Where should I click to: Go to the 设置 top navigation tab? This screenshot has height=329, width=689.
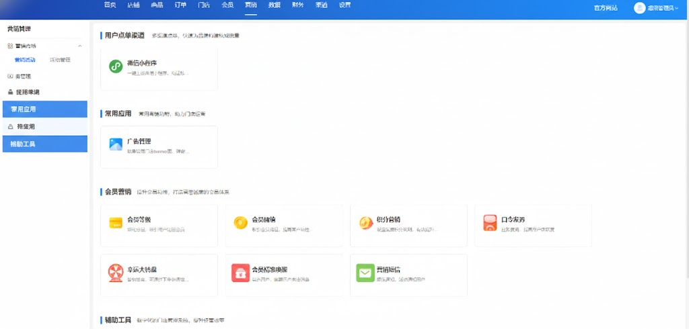345,5
